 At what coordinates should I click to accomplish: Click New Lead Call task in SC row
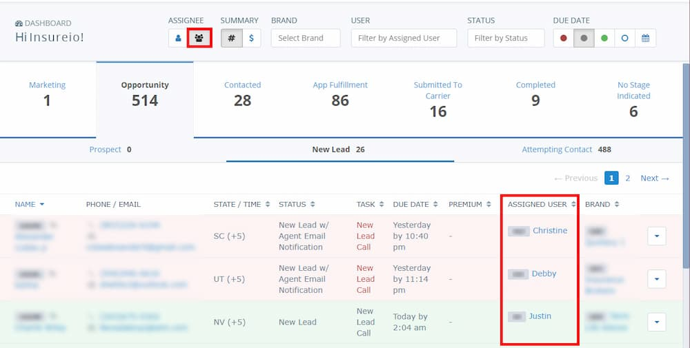[365, 236]
